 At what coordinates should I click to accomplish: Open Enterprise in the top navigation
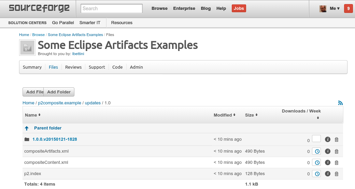tap(184, 8)
